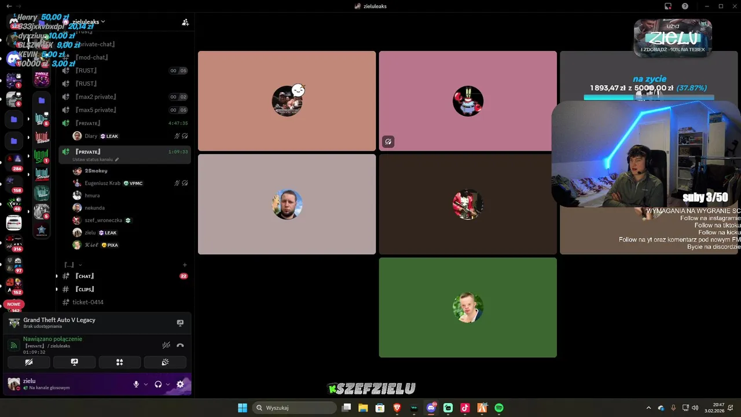The width and height of the screenshot is (741, 417).
Task: Click the Wyszukaj taskbar search field
Action: click(x=295, y=408)
